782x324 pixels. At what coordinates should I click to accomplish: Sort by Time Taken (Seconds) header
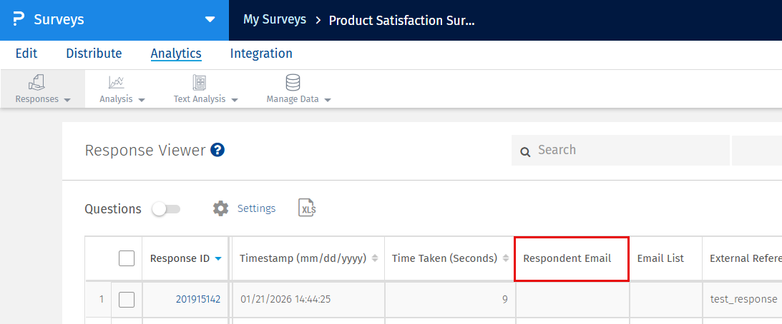click(450, 259)
